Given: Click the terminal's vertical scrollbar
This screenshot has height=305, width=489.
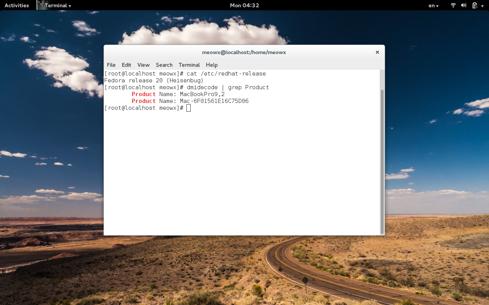Looking at the screenshot, I should [382, 162].
